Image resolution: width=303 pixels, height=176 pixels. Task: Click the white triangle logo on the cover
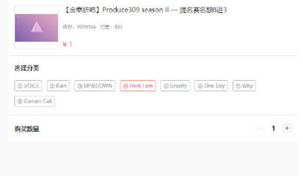(x=36, y=27)
